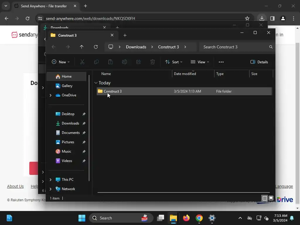Show hidden tray icons chevron
Screen dimensions: 300x225
click(x=240, y=218)
